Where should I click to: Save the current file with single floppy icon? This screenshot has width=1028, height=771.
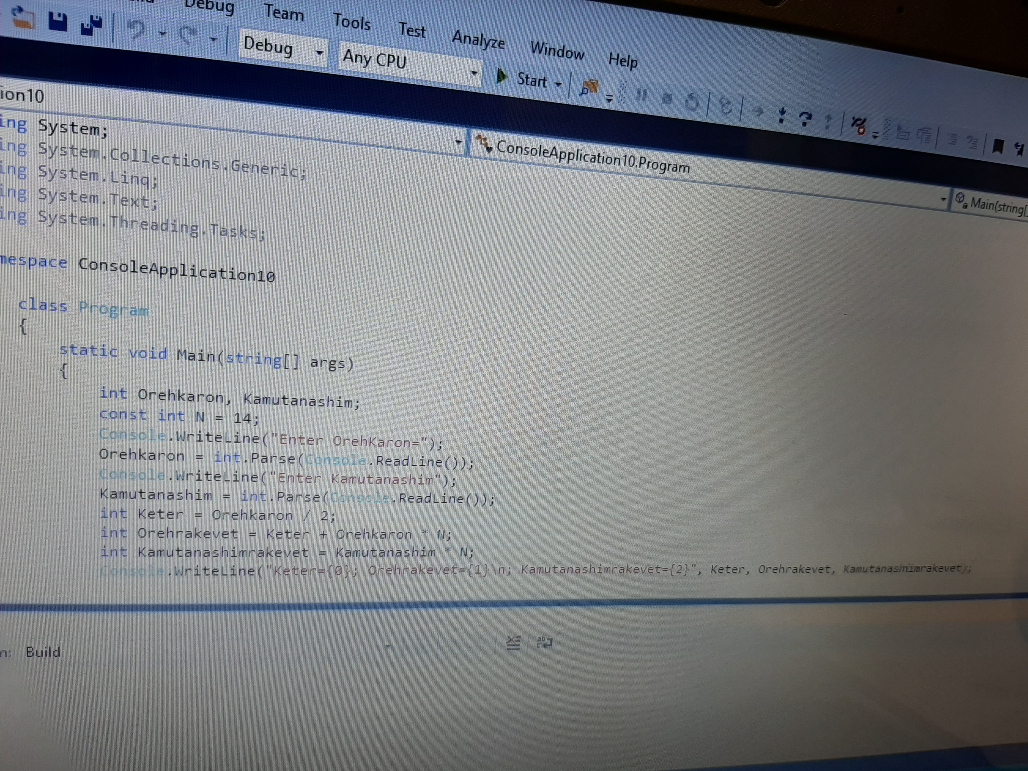point(58,22)
